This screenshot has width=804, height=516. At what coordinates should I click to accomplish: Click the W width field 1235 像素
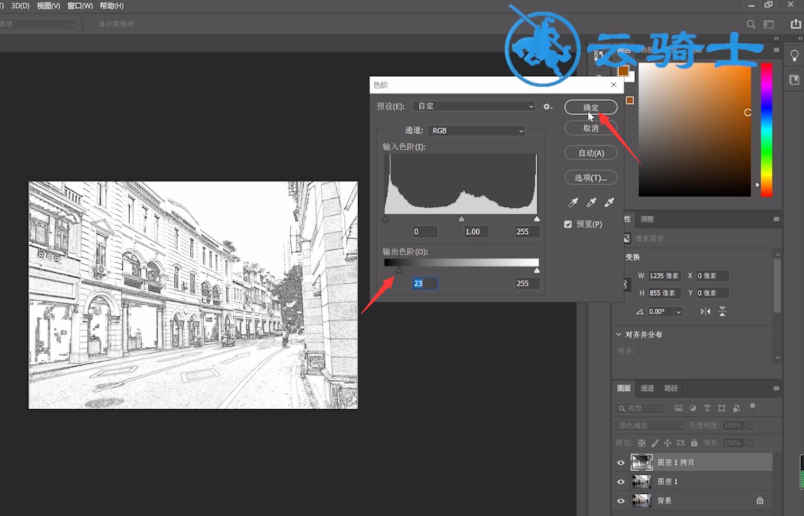pyautogui.click(x=665, y=275)
